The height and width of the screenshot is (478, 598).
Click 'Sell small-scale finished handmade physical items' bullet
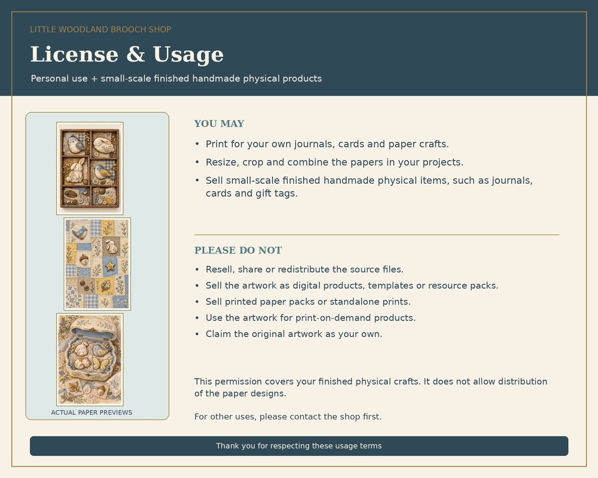(369, 187)
